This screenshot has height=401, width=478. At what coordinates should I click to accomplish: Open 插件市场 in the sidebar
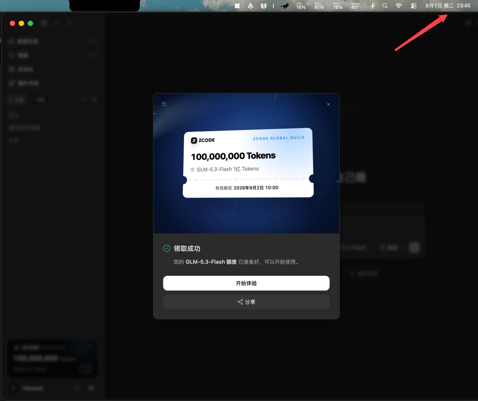point(52,83)
